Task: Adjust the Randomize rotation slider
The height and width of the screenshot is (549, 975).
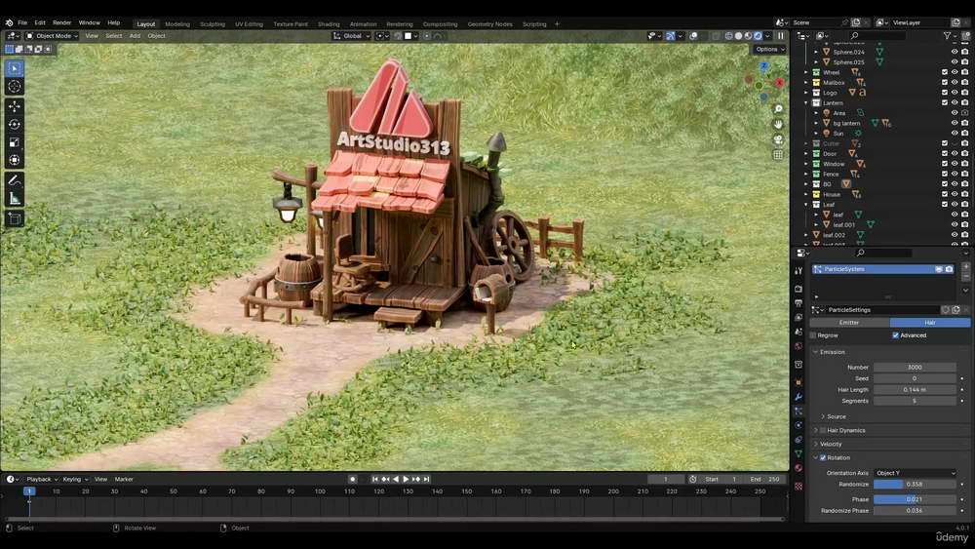Action: point(915,485)
